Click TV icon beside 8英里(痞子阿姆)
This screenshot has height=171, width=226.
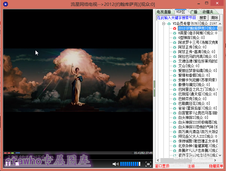pyautogui.click(x=175, y=33)
